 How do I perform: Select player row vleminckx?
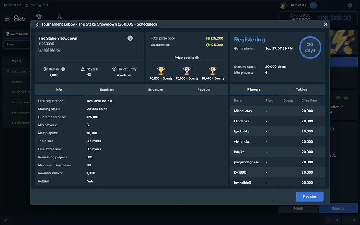click(278, 141)
